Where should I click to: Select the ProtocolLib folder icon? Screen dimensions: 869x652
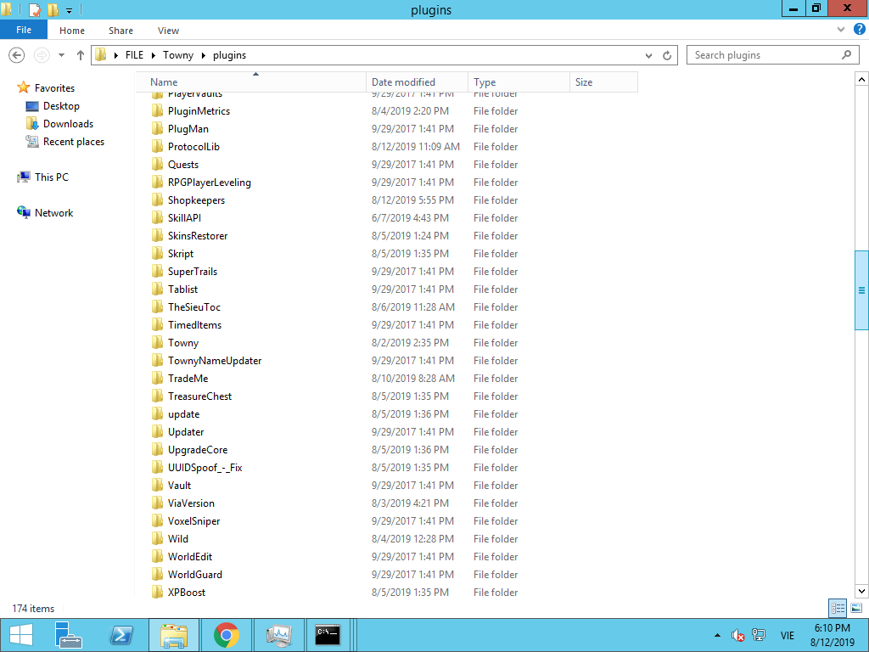pos(157,146)
